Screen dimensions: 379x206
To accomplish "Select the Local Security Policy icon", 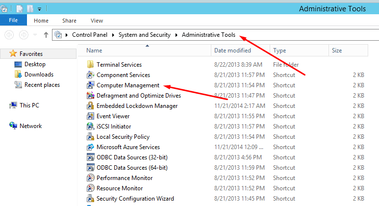I will point(90,137).
